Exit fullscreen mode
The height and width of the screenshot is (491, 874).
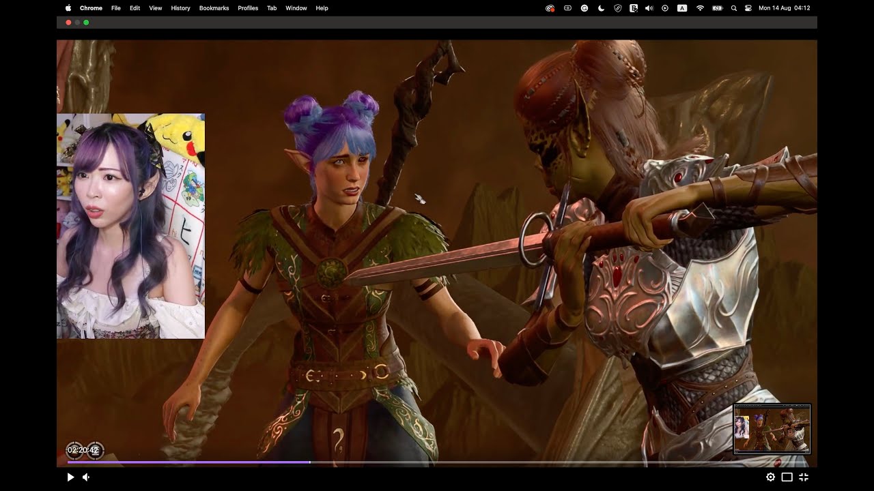[804, 477]
